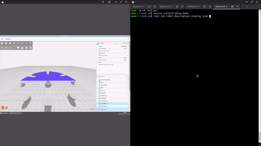This screenshot has width=261, height=146.
Task: Expand the ground_plane tree node
Action: point(98,80)
